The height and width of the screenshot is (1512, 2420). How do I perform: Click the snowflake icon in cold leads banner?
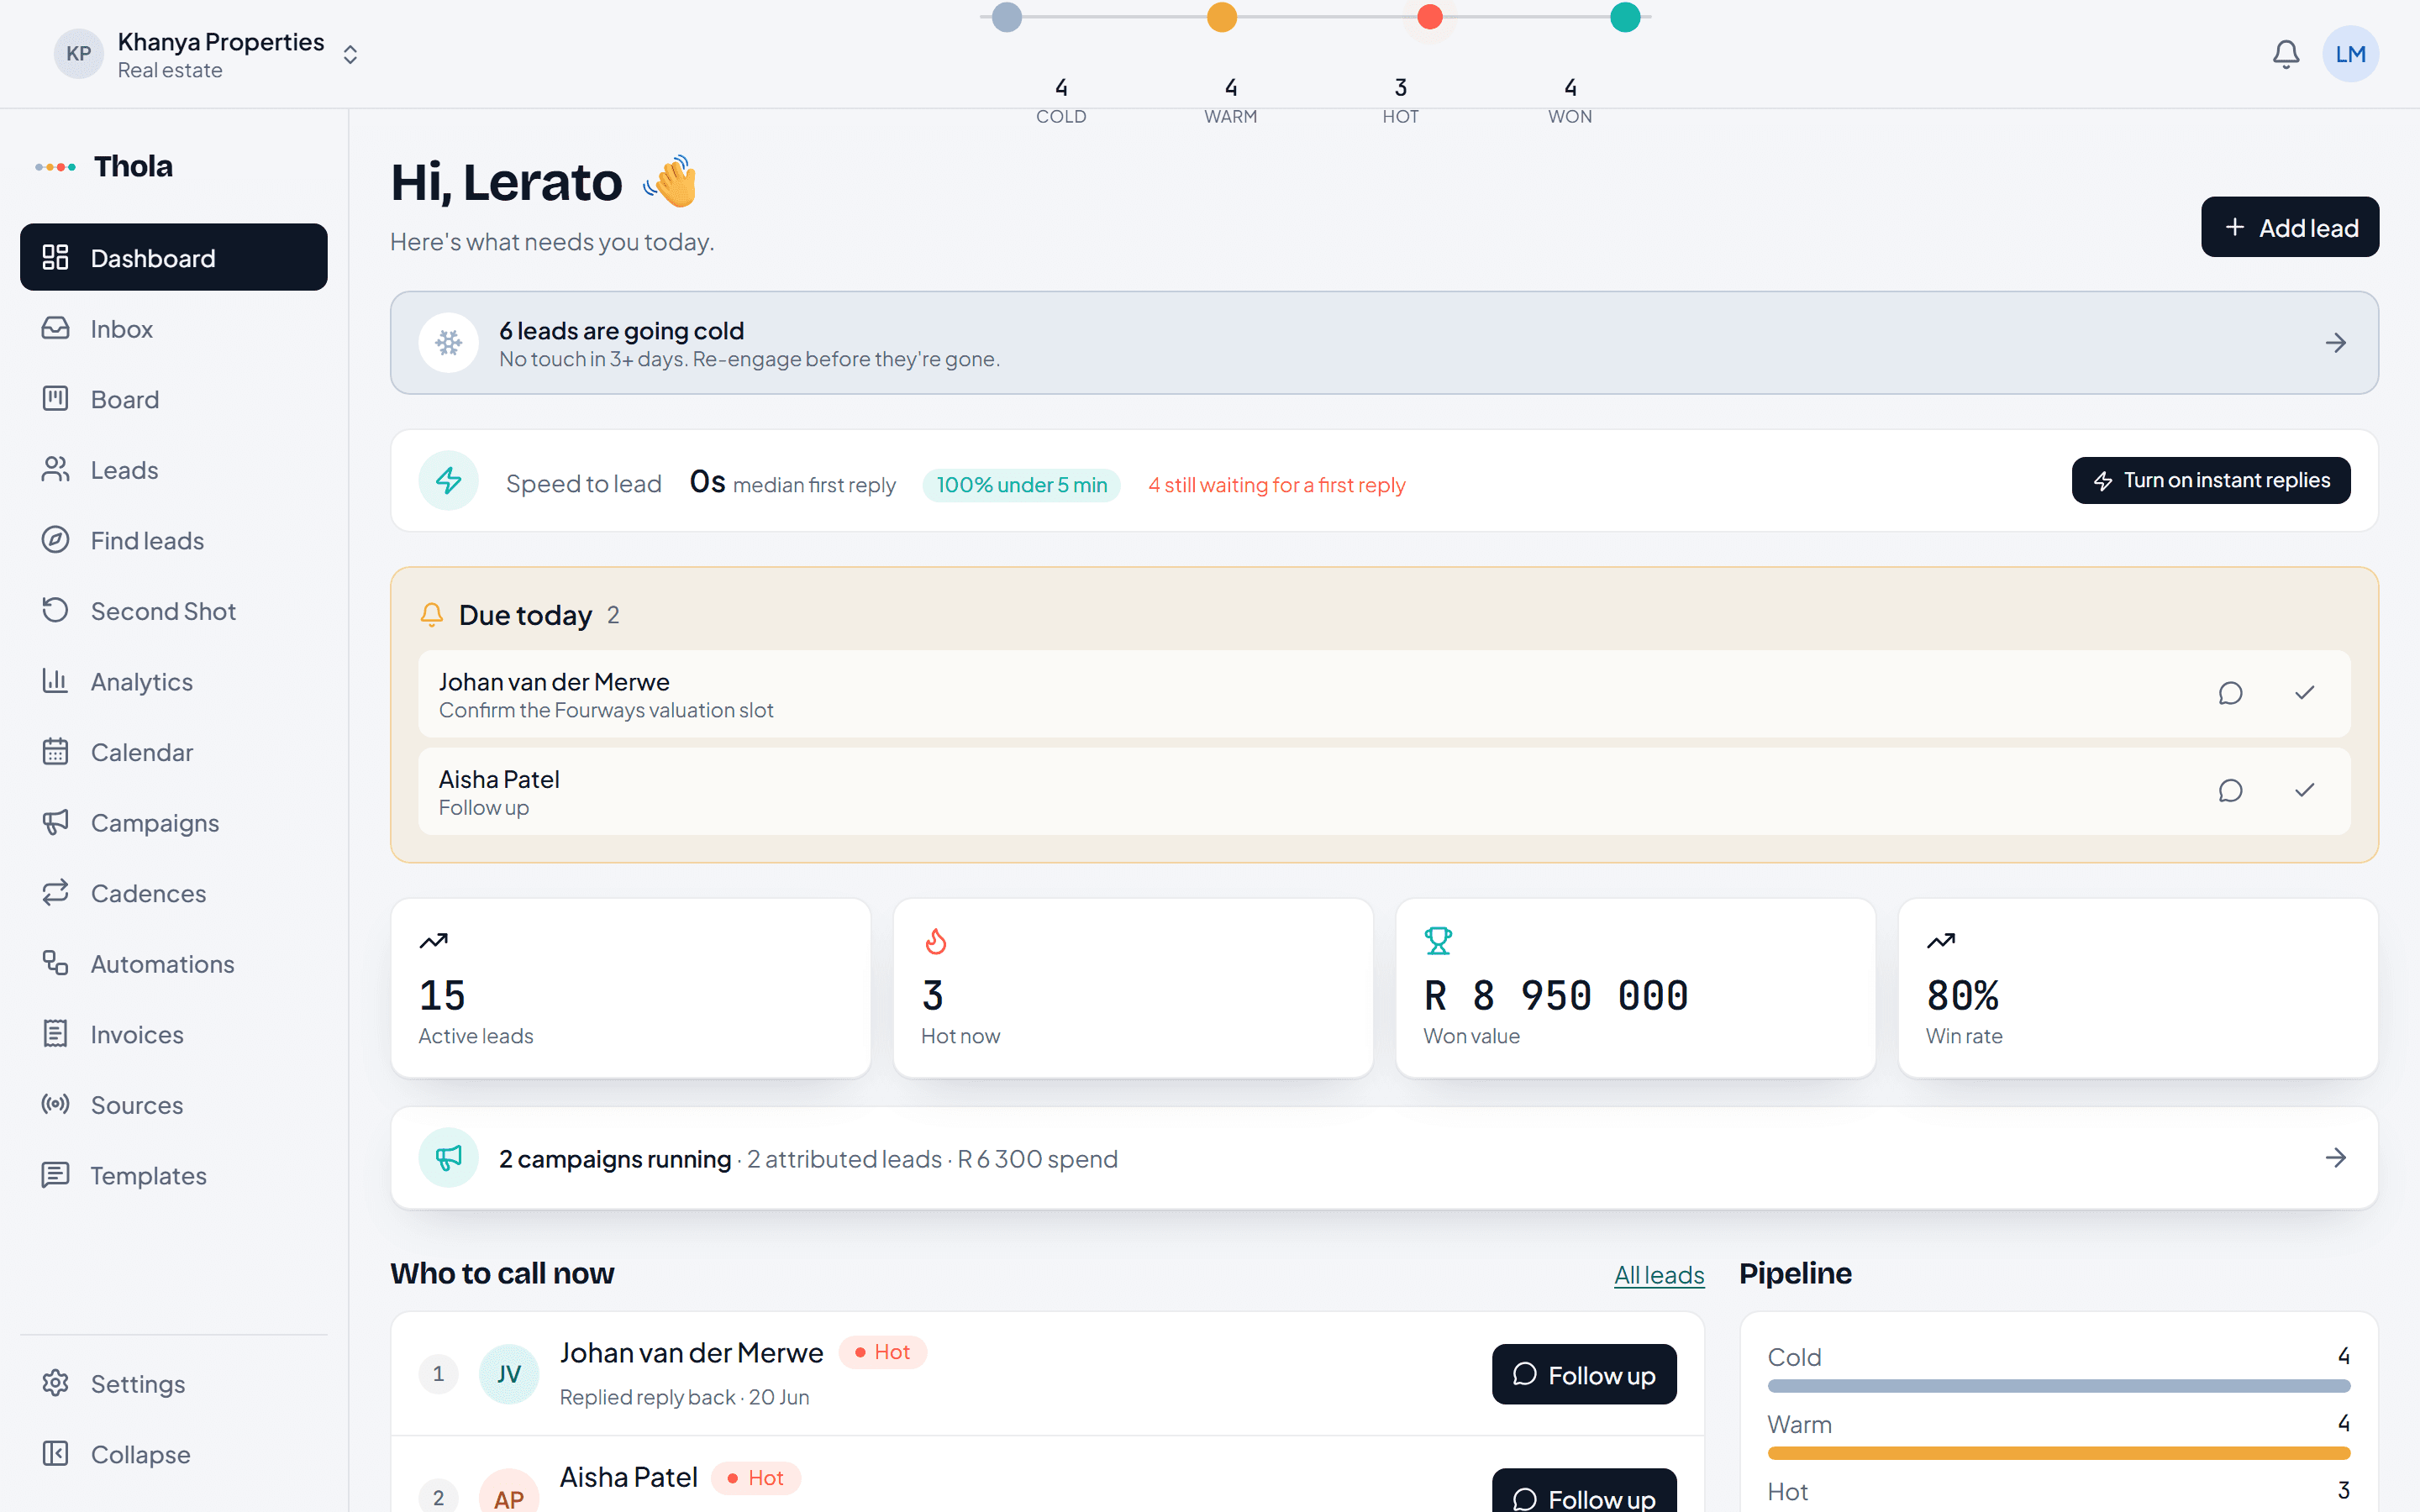point(448,343)
